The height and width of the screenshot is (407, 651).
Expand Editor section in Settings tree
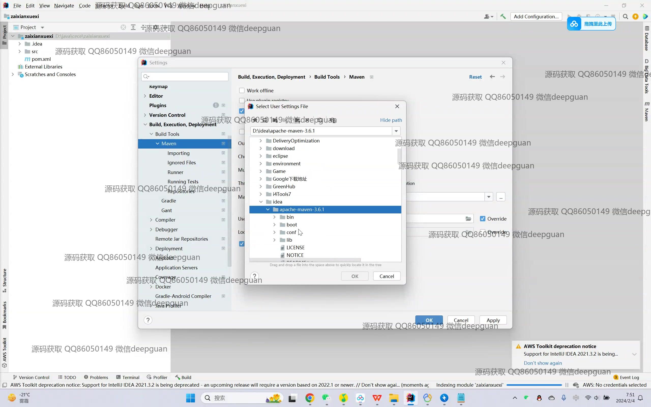[x=145, y=96]
